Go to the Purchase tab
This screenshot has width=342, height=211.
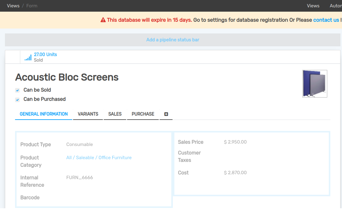click(x=143, y=114)
